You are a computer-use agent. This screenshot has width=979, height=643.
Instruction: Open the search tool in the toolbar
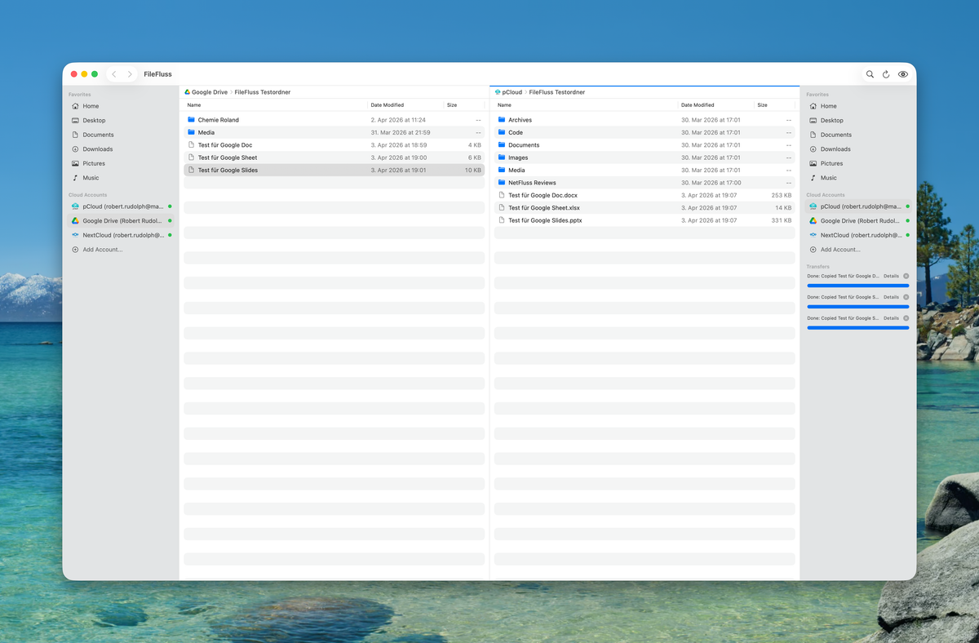tap(870, 73)
